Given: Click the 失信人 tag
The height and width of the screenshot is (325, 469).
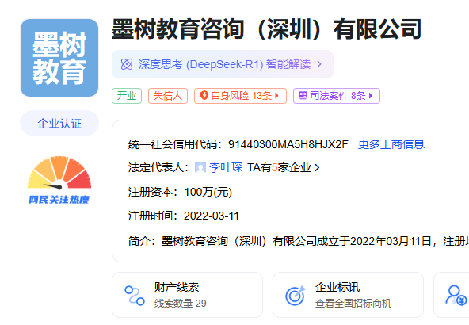Looking at the screenshot, I should tap(168, 96).
